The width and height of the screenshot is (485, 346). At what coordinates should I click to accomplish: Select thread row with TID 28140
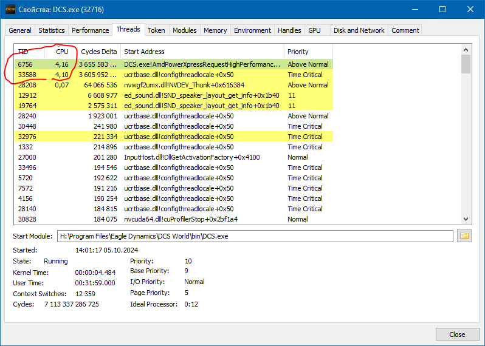point(174,209)
